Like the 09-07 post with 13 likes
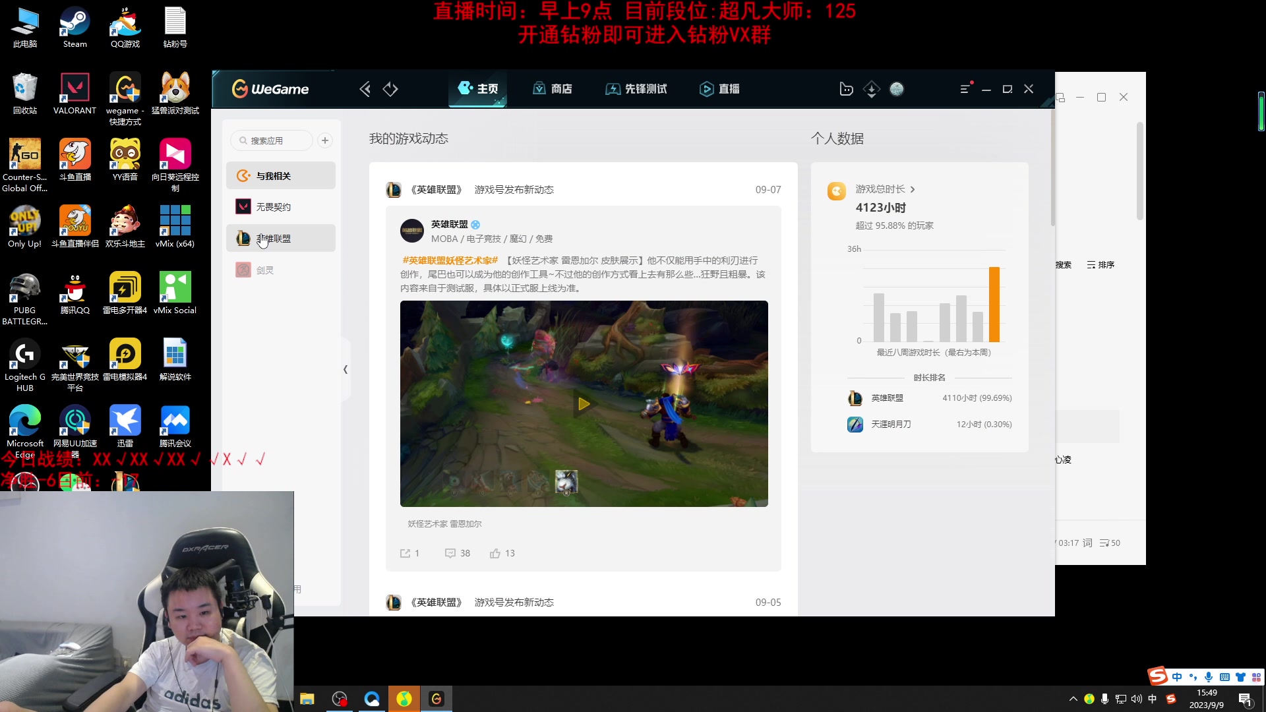Viewport: 1266px width, 712px height. click(502, 554)
